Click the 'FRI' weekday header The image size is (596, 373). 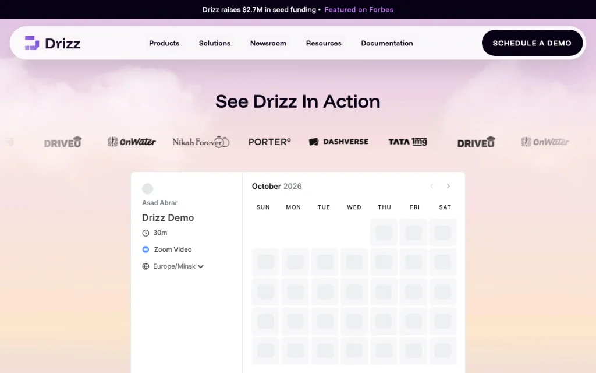[x=414, y=207]
